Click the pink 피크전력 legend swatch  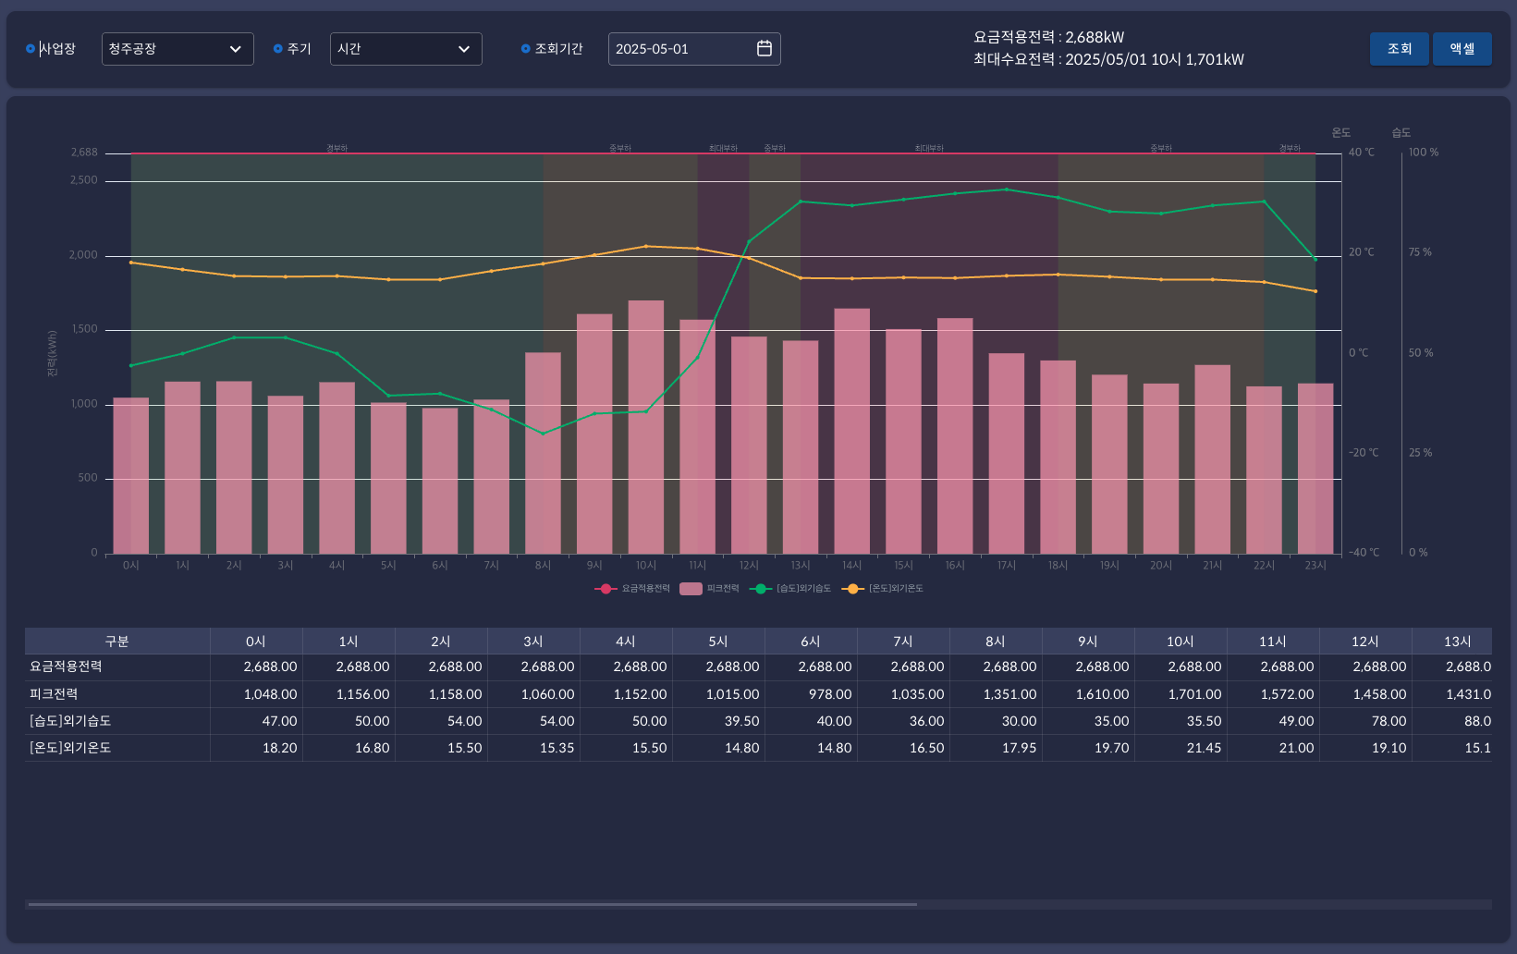click(691, 589)
